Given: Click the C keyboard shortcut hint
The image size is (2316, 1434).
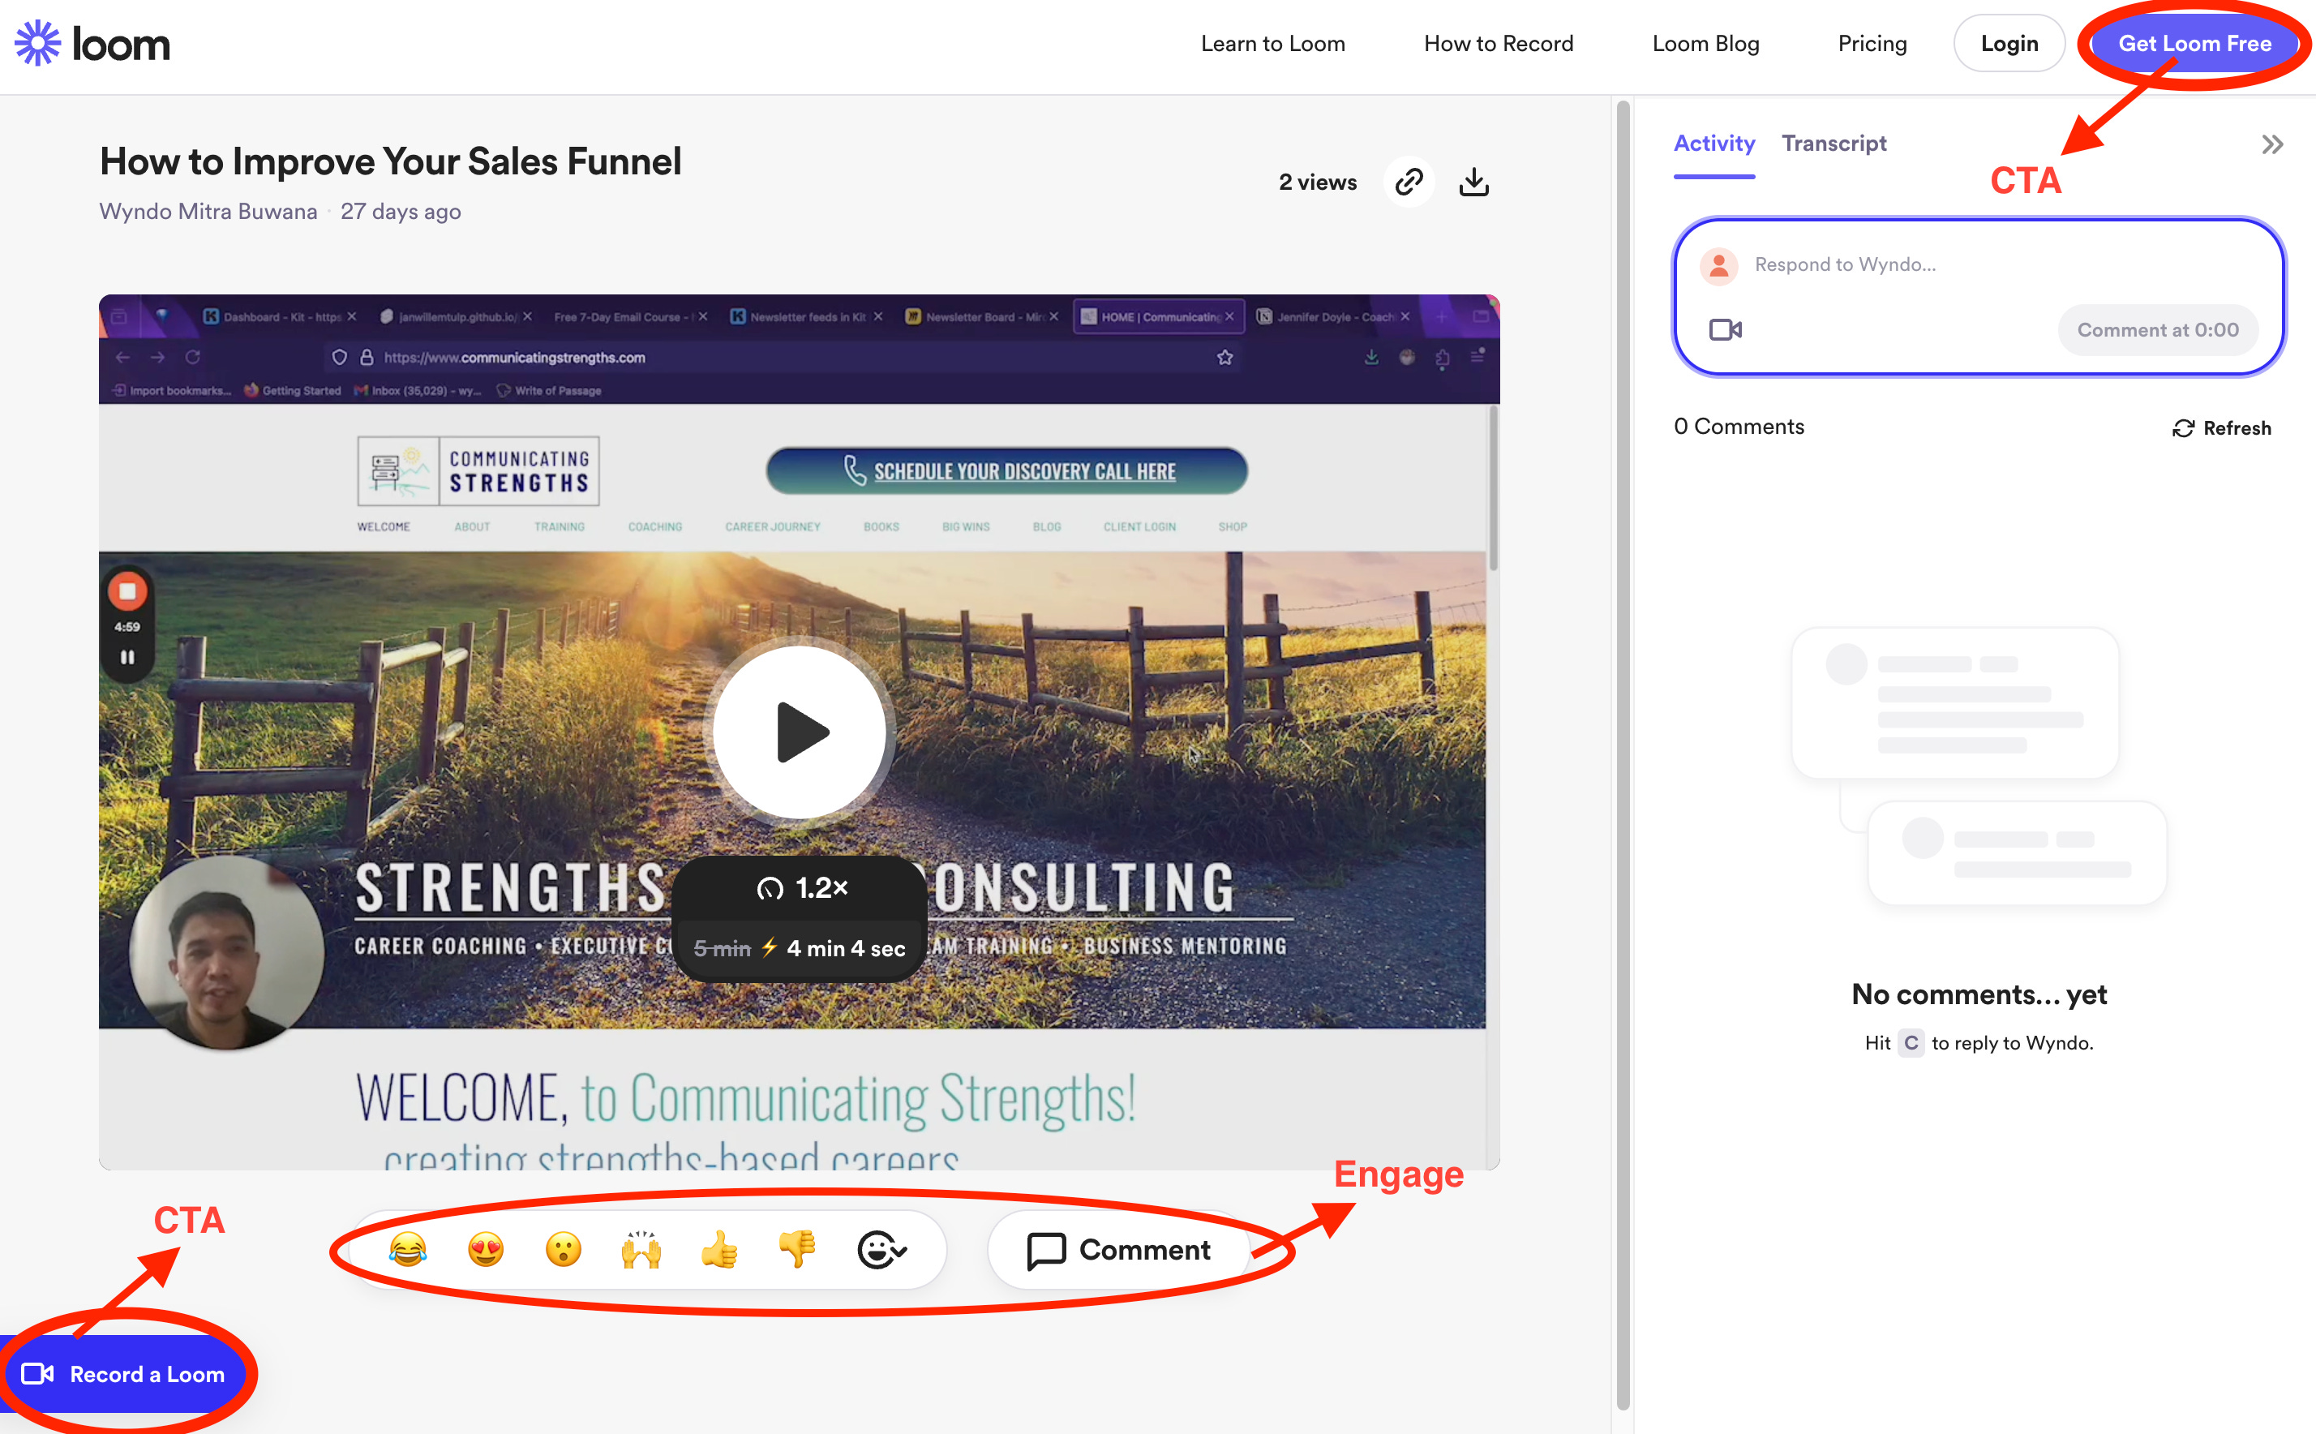Looking at the screenshot, I should tap(1911, 1043).
